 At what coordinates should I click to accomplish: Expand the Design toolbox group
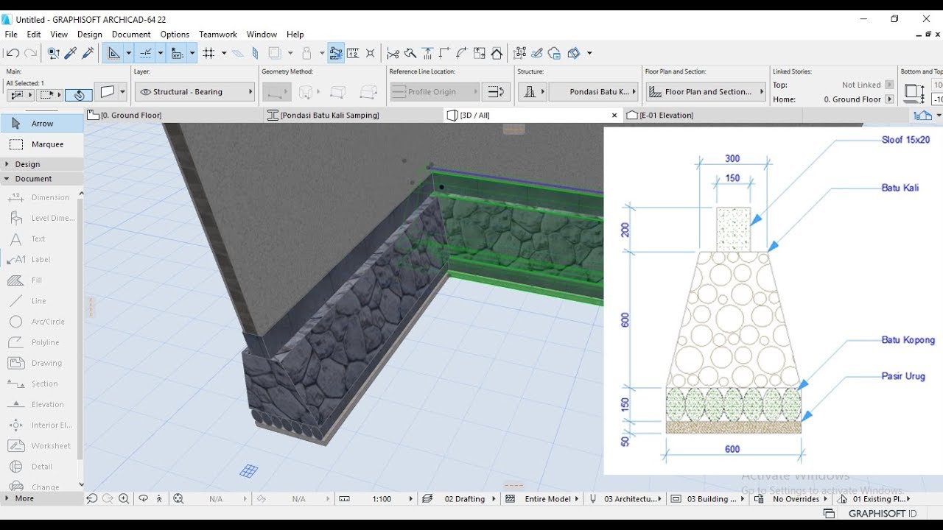[x=42, y=164]
